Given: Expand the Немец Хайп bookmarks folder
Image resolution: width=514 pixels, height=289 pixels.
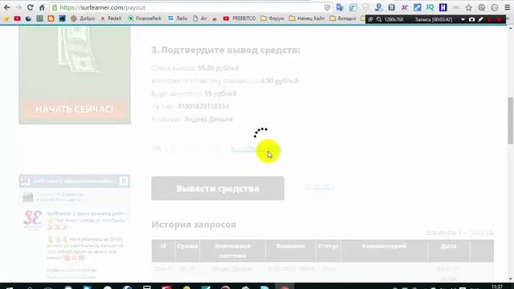Looking at the screenshot, I should click(307, 18).
